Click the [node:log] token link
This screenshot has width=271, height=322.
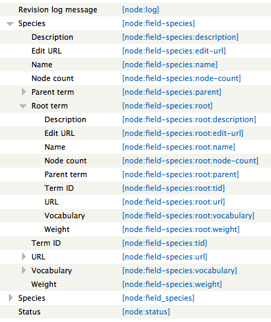141,10
